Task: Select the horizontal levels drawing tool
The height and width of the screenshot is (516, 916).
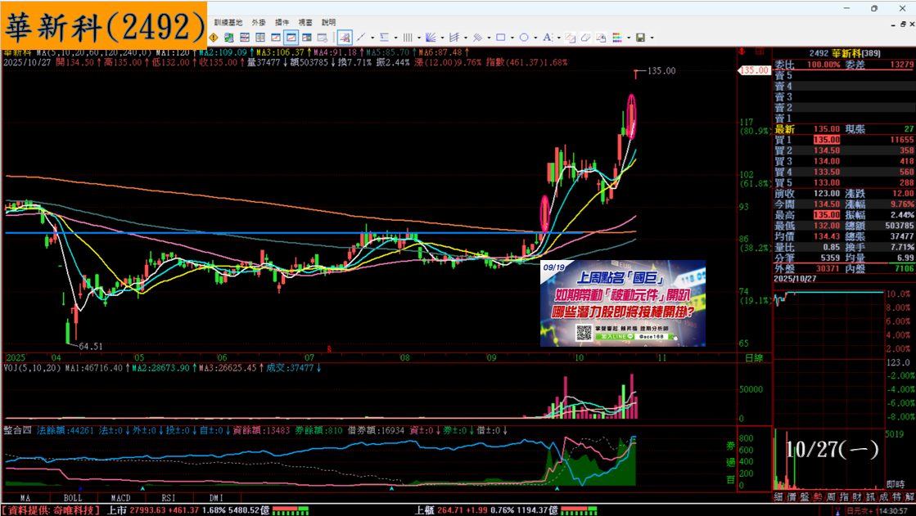Action: click(x=384, y=38)
